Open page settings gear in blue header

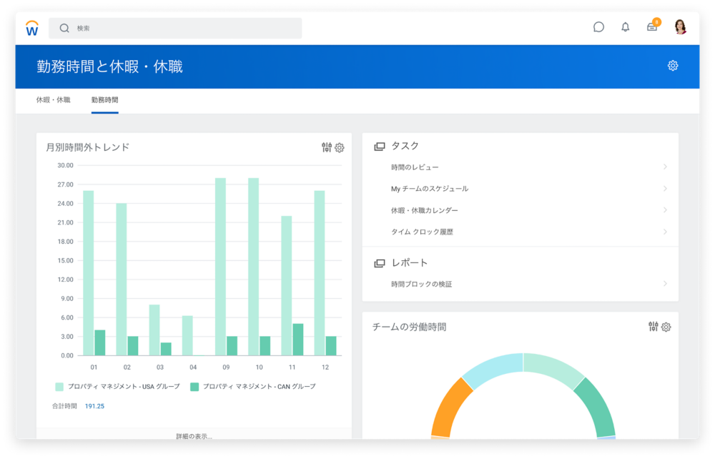673,66
